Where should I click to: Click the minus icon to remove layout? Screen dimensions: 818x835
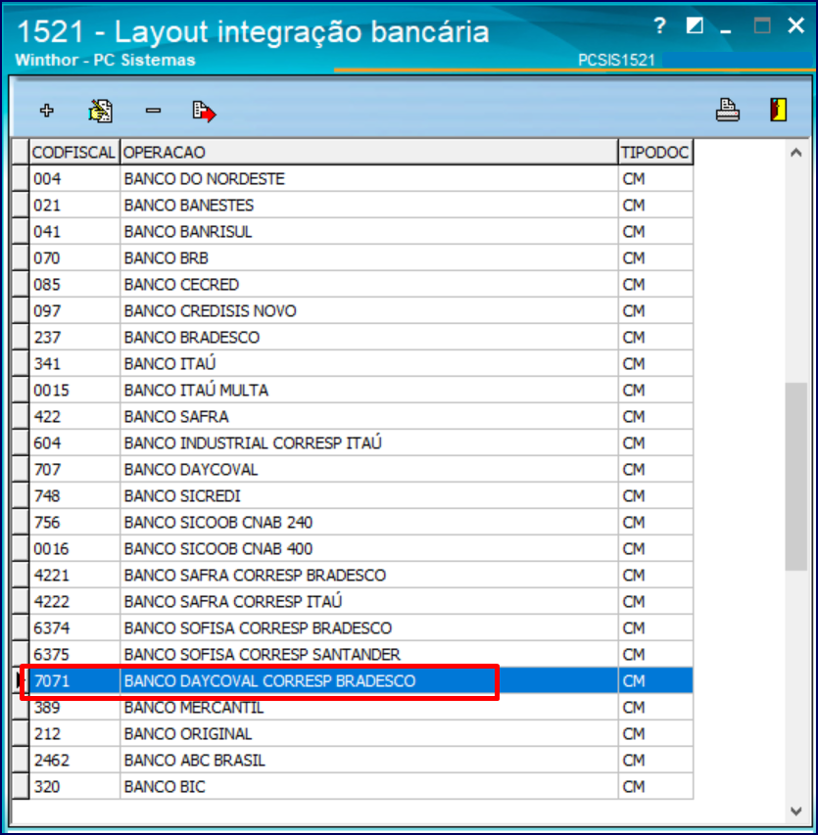pyautogui.click(x=153, y=111)
